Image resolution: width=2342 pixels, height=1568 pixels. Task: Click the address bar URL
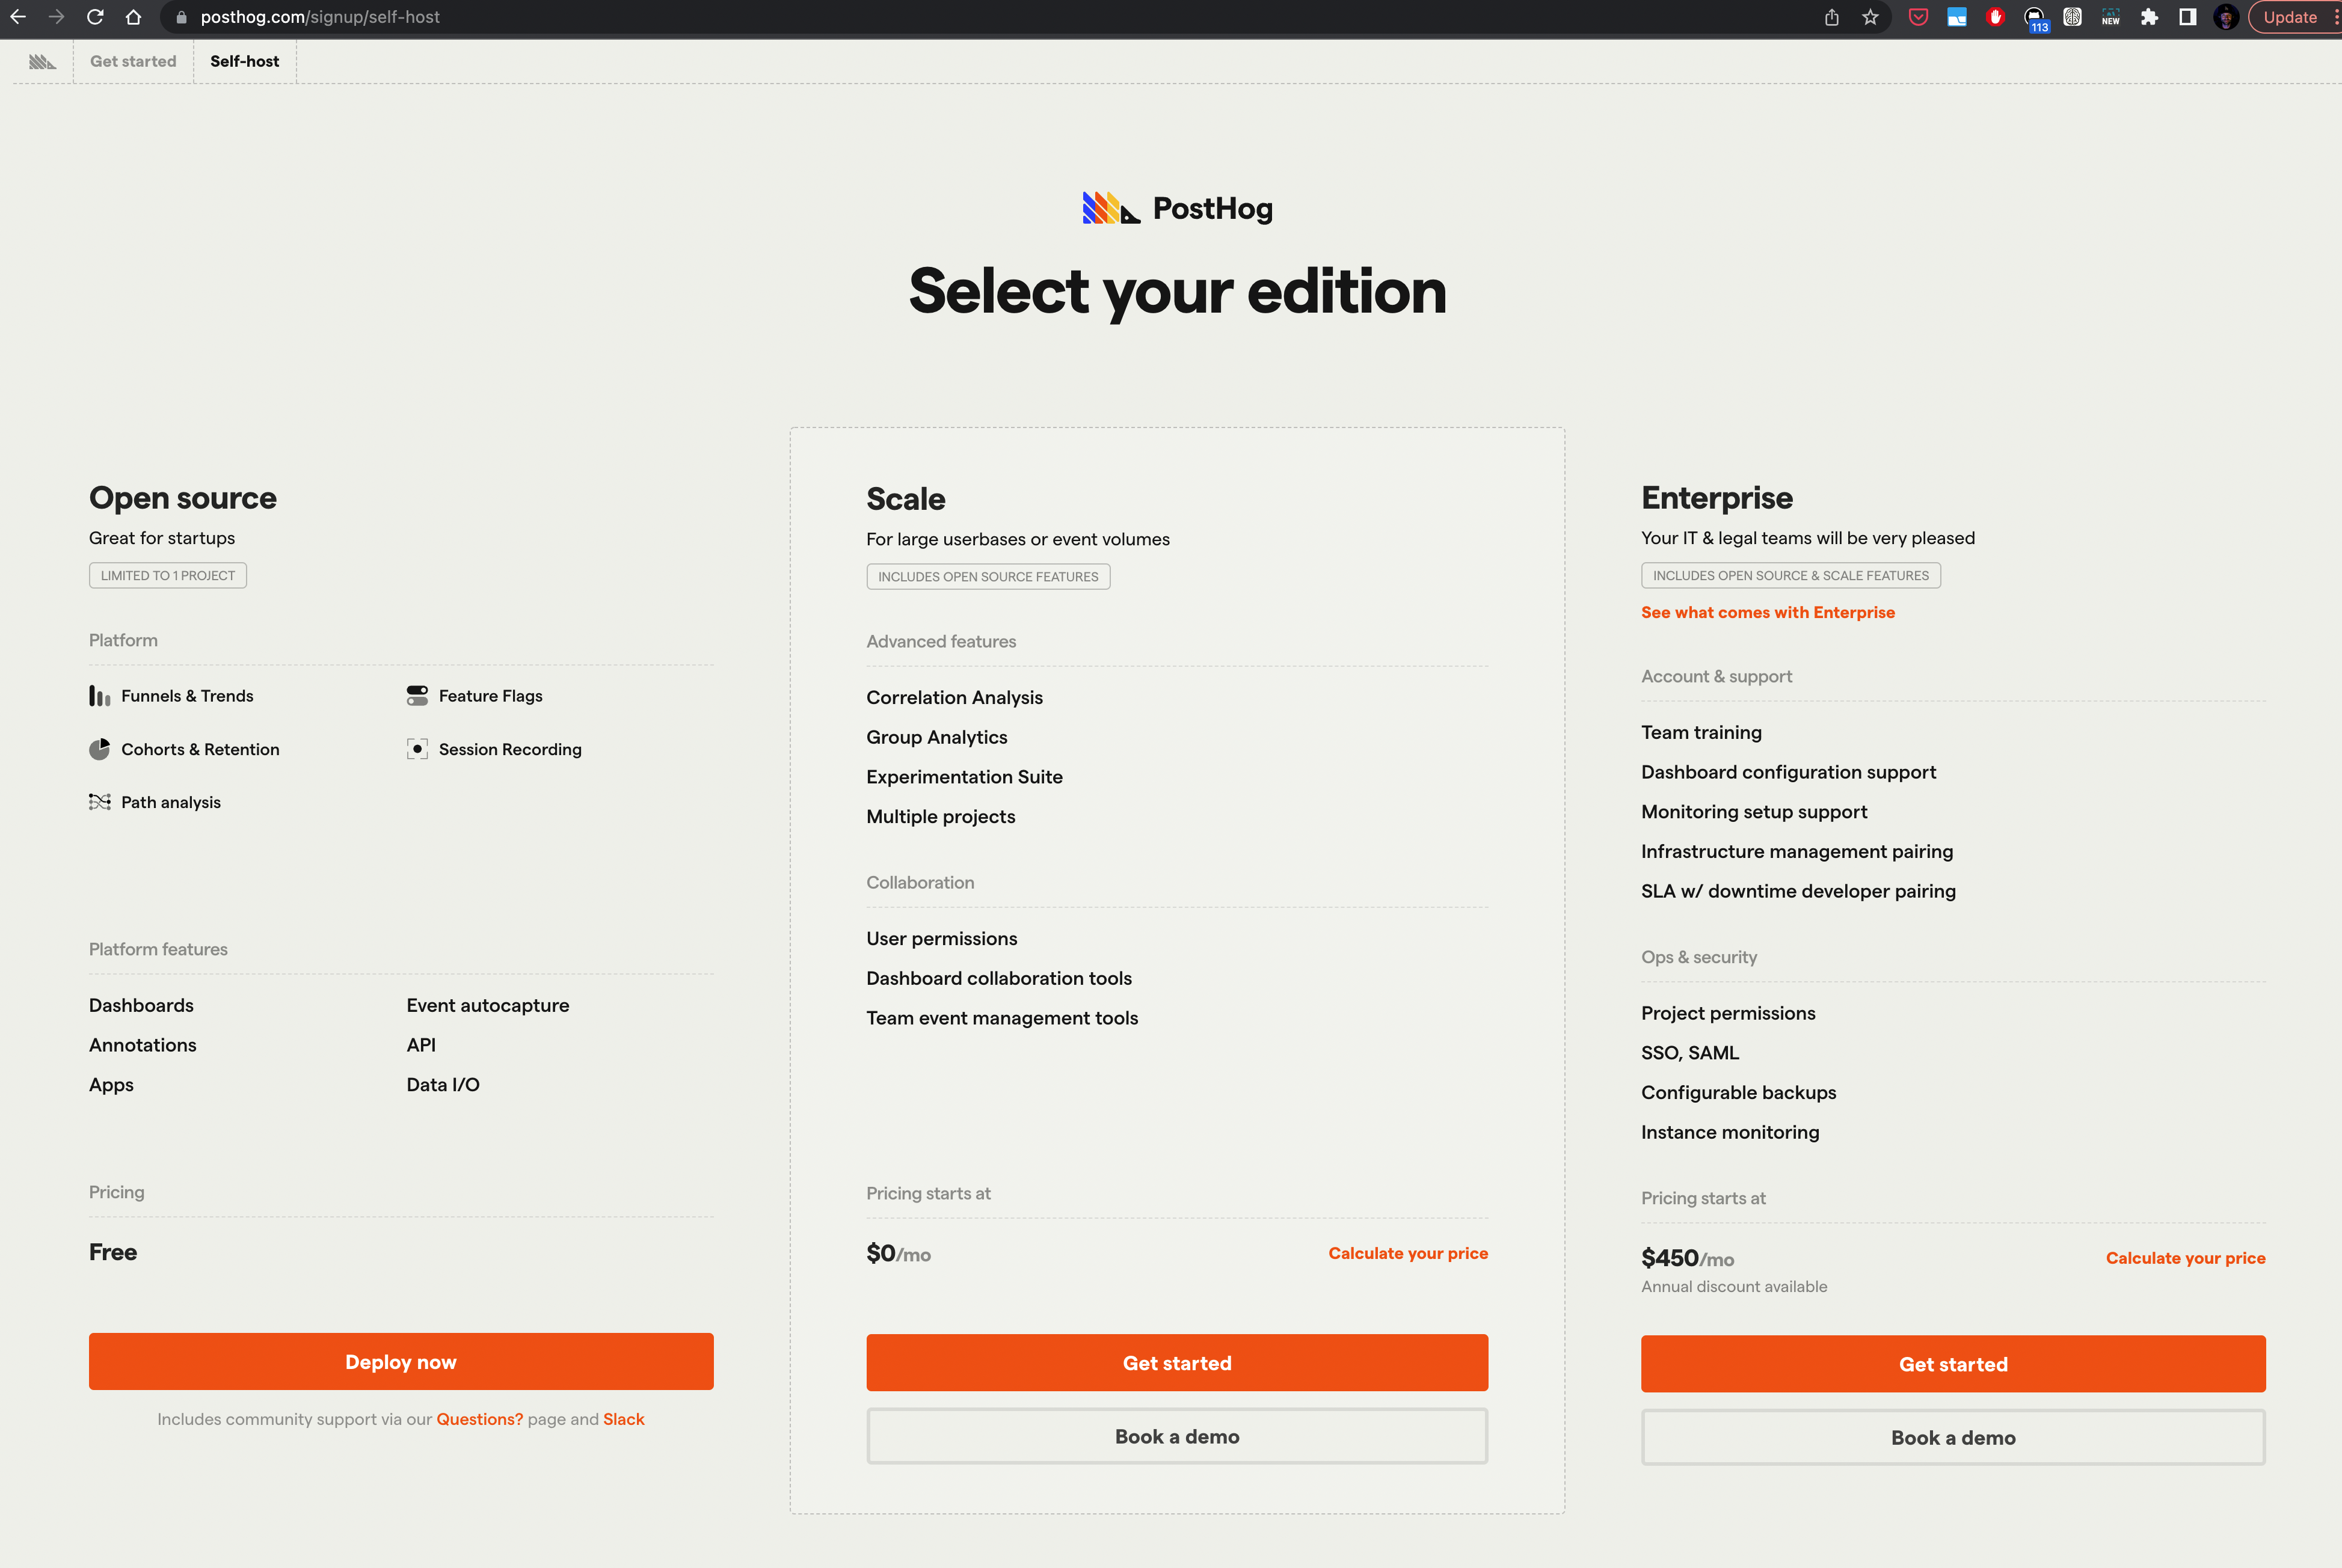coord(320,17)
